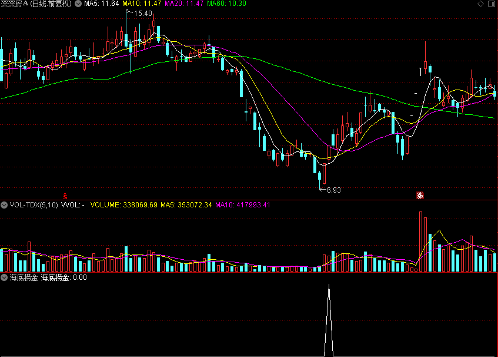Toggle the side panel icon at top right

click(x=491, y=4)
